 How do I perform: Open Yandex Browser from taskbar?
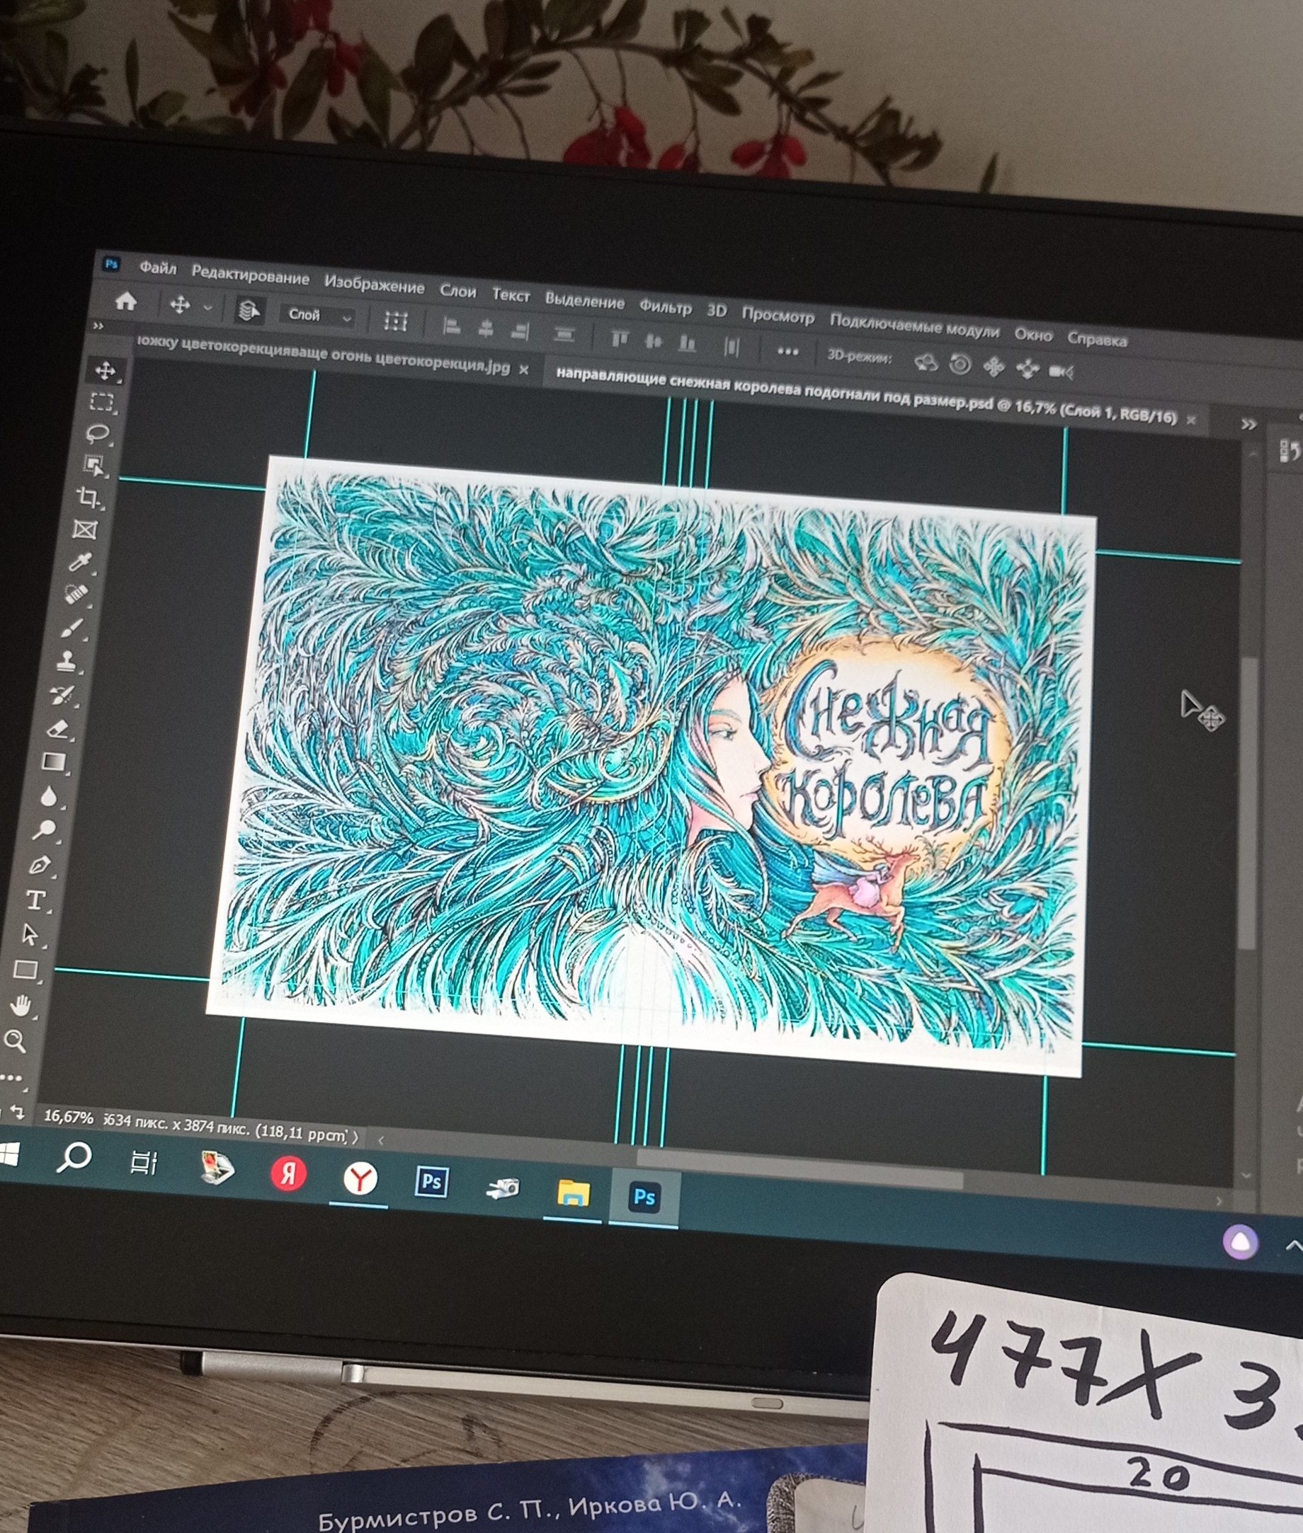360,1178
